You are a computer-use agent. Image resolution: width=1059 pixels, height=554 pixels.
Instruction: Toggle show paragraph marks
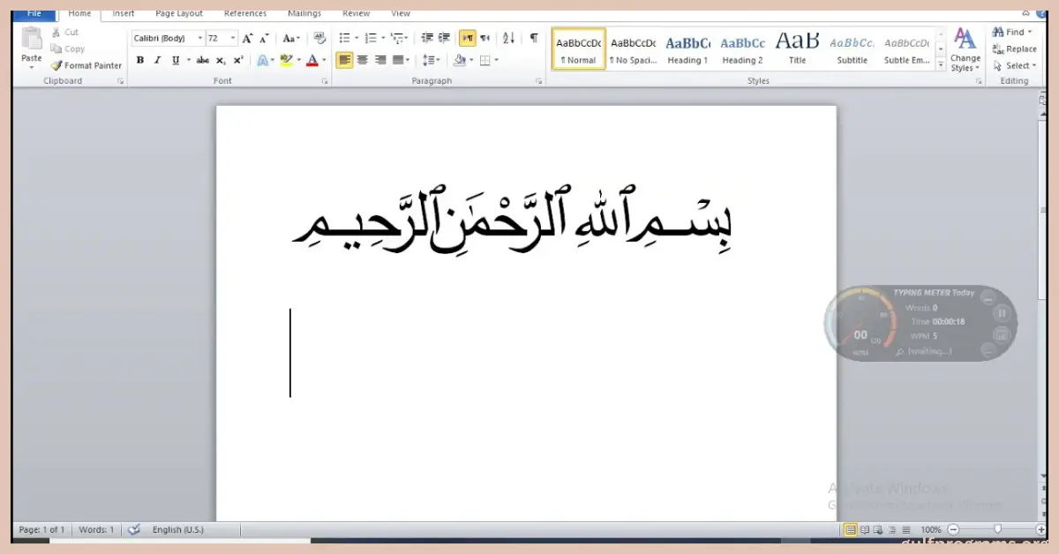pyautogui.click(x=533, y=39)
